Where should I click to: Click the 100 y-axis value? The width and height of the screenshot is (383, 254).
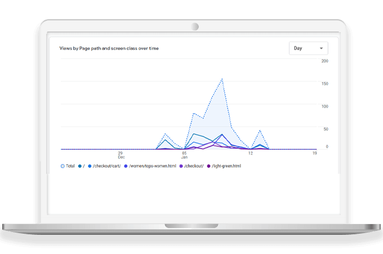tap(324, 107)
